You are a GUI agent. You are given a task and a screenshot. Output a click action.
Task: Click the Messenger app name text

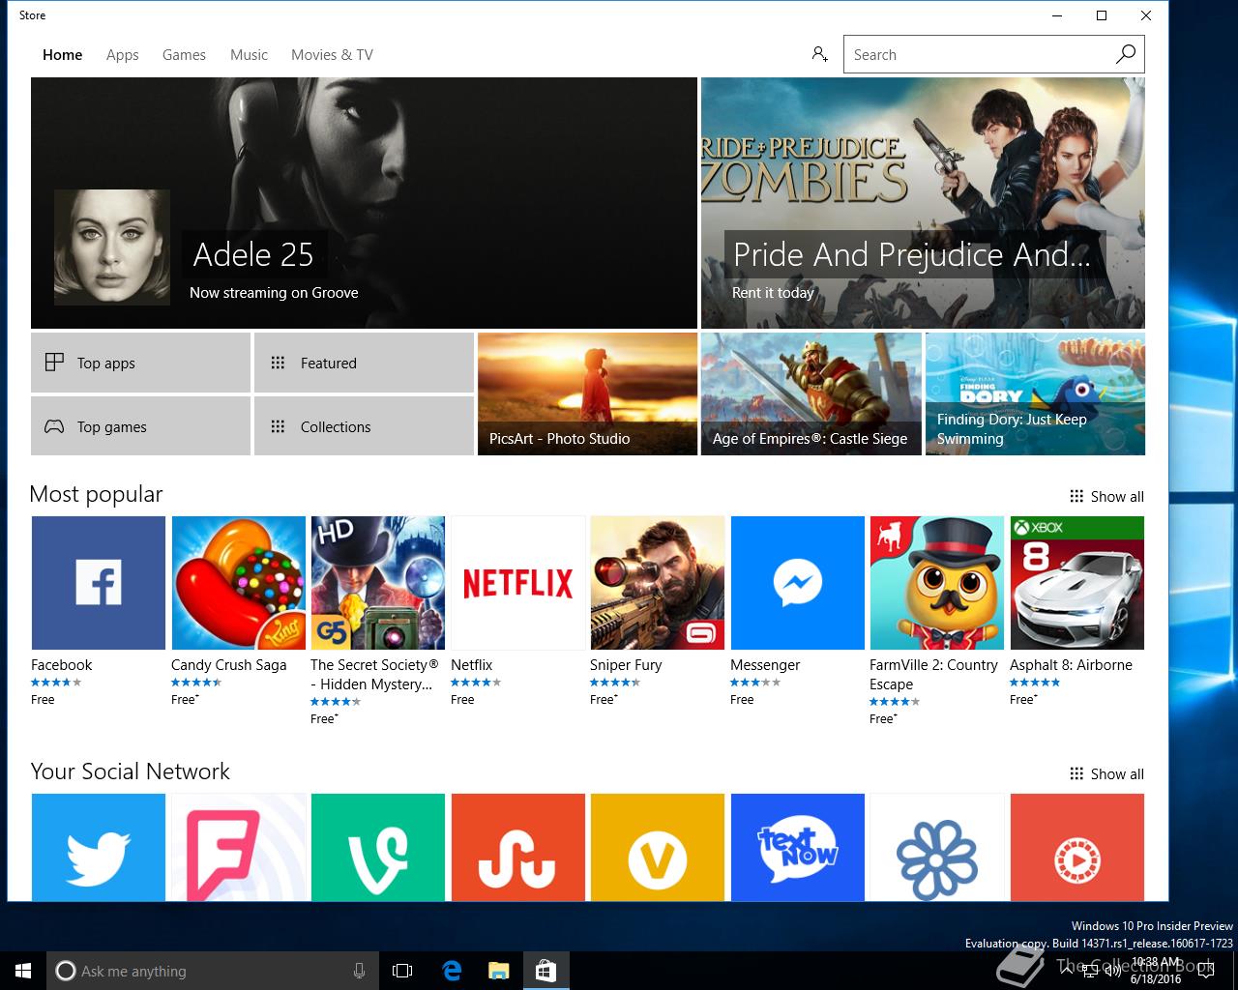point(765,665)
